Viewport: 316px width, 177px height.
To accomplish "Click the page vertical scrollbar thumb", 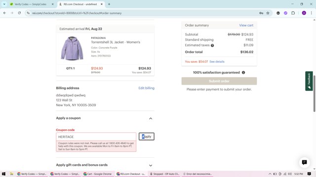I will [314, 93].
